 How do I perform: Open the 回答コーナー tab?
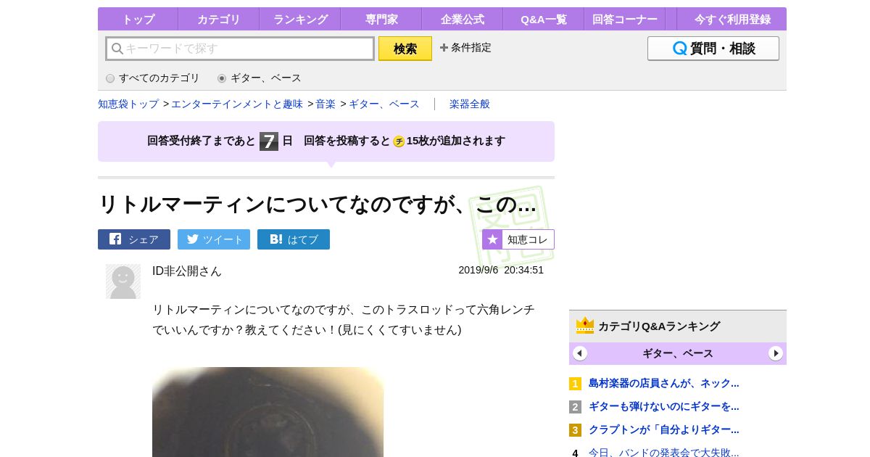624,20
